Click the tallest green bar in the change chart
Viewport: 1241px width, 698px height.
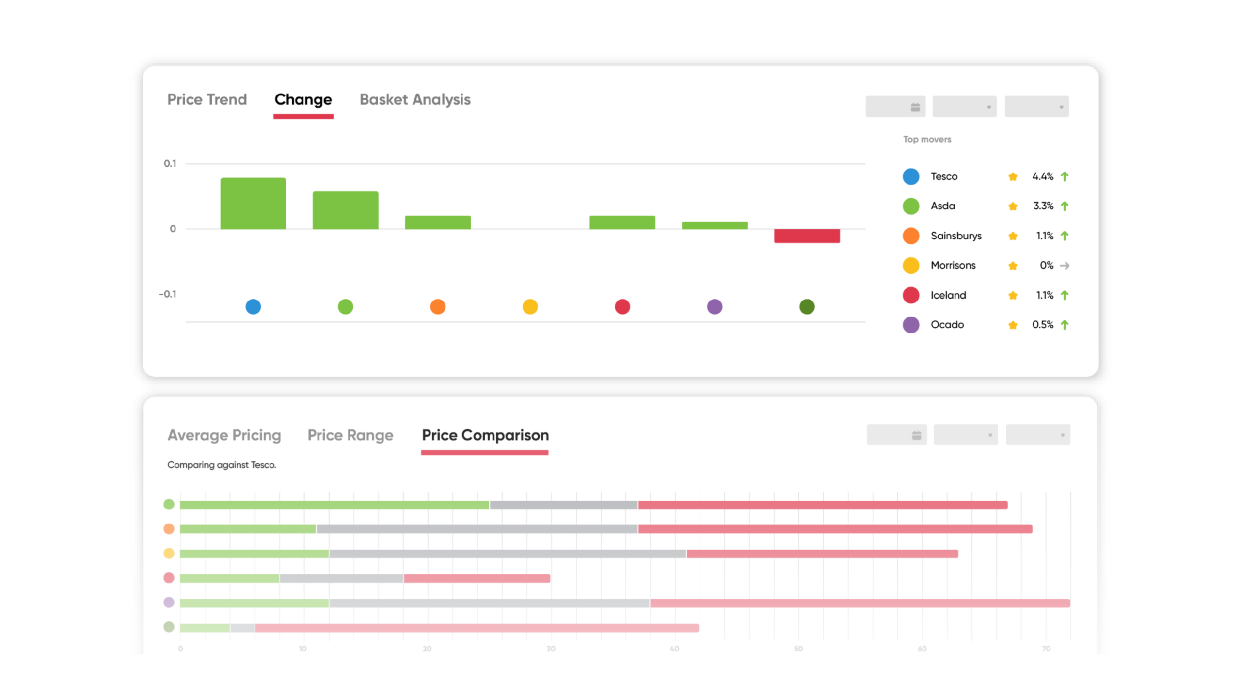253,204
